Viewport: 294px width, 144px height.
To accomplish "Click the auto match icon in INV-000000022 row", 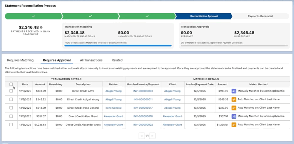I will coord(234,125).
